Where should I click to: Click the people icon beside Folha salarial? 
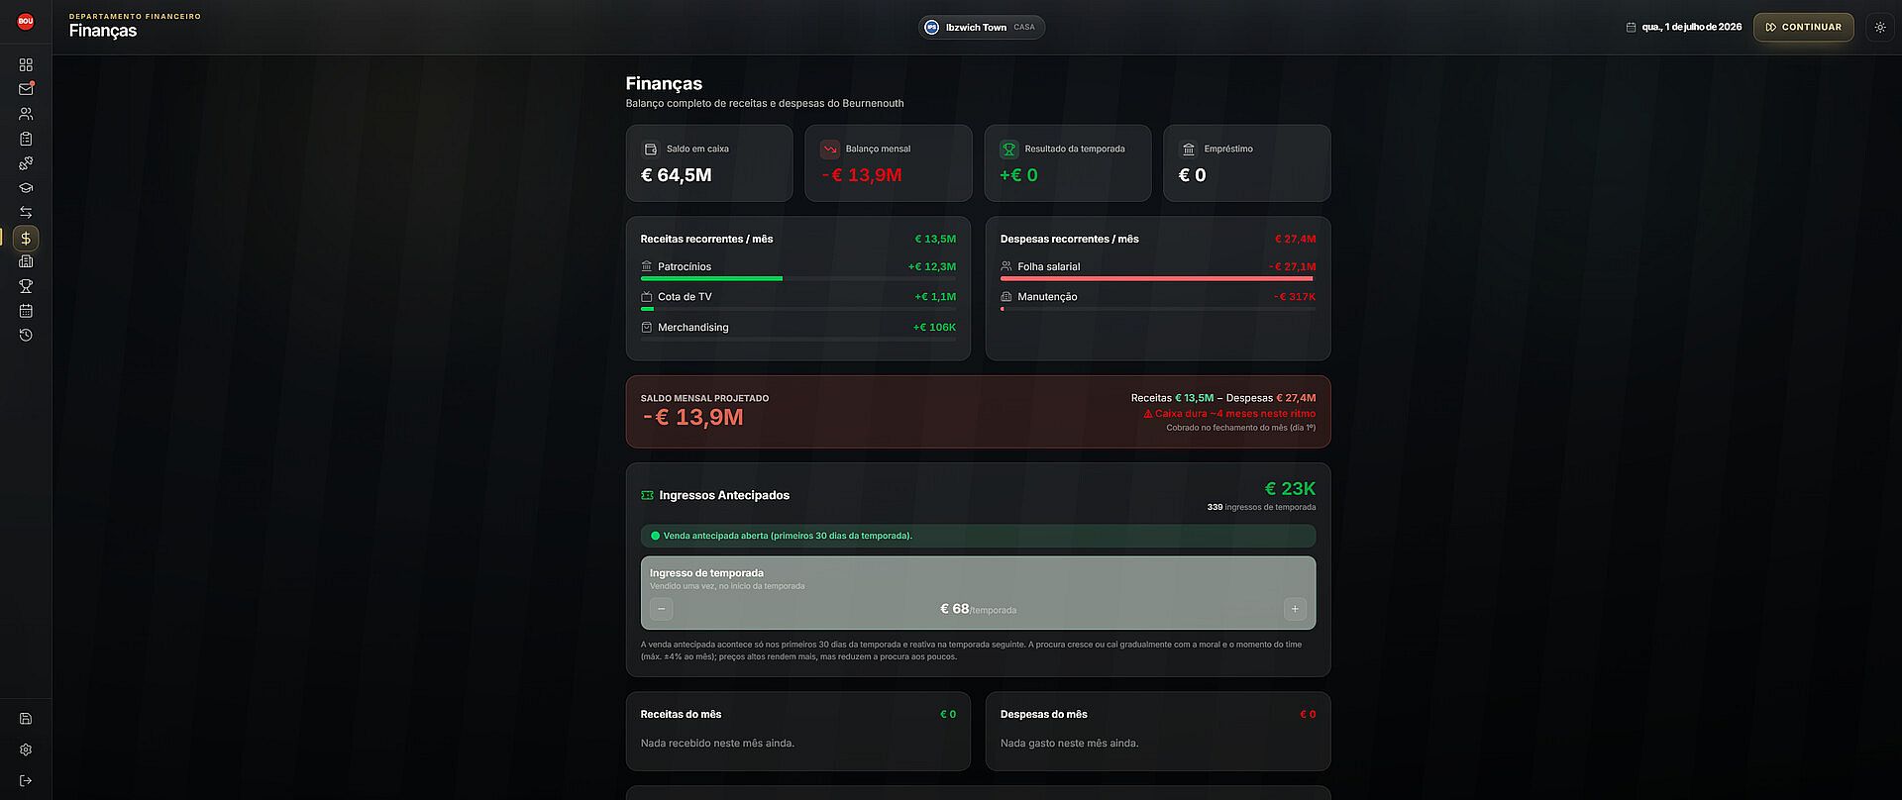(1006, 266)
